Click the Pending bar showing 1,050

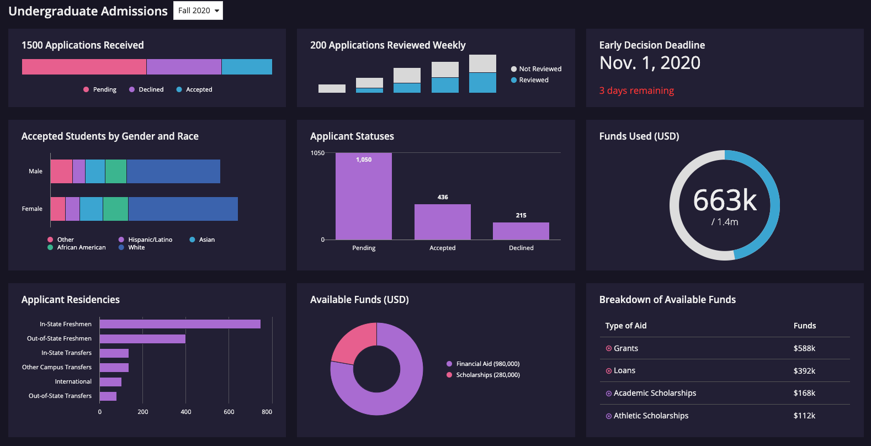(x=364, y=197)
